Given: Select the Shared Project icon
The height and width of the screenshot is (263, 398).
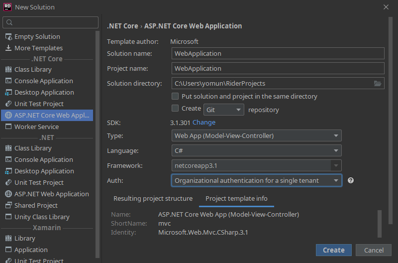Looking at the screenshot, I should [8, 205].
